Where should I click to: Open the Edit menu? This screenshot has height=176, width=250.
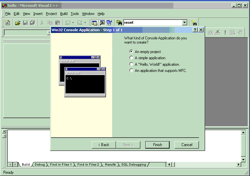click(x=17, y=14)
